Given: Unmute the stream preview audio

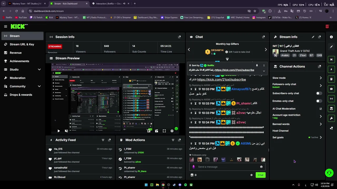Looking at the screenshot, I should (x=66, y=131).
